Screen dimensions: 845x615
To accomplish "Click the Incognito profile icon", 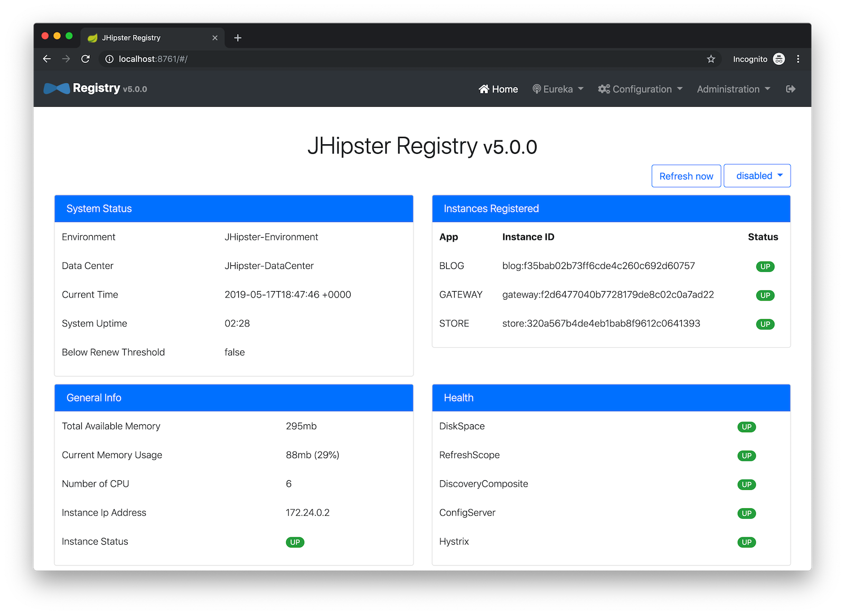I will pos(778,59).
